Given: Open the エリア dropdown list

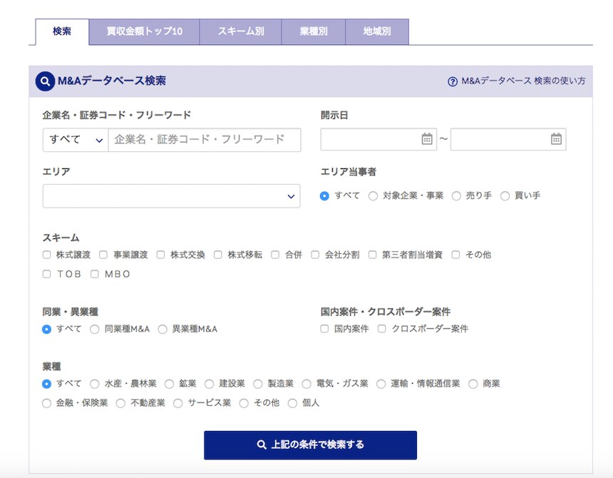Looking at the screenshot, I should 171,196.
